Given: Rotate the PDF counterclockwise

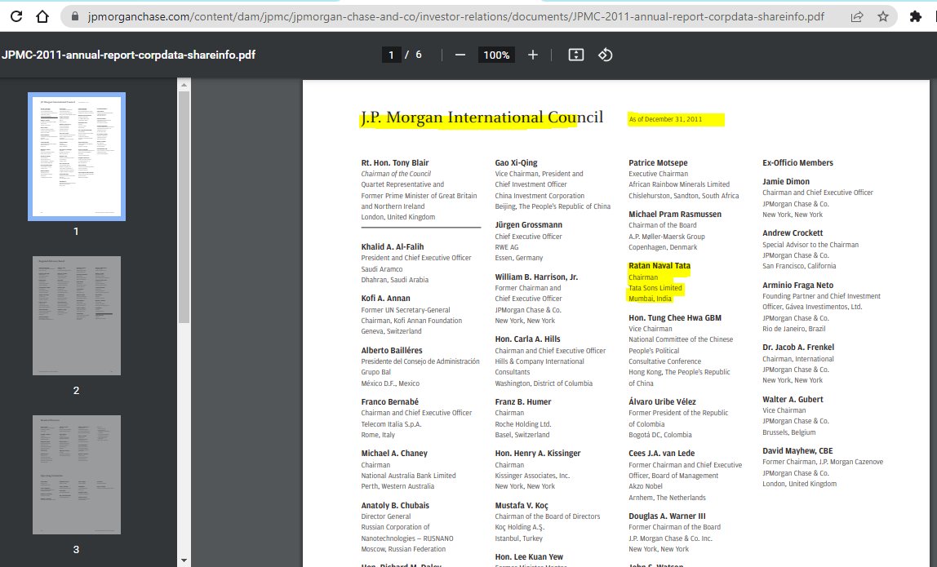Looking at the screenshot, I should [606, 55].
